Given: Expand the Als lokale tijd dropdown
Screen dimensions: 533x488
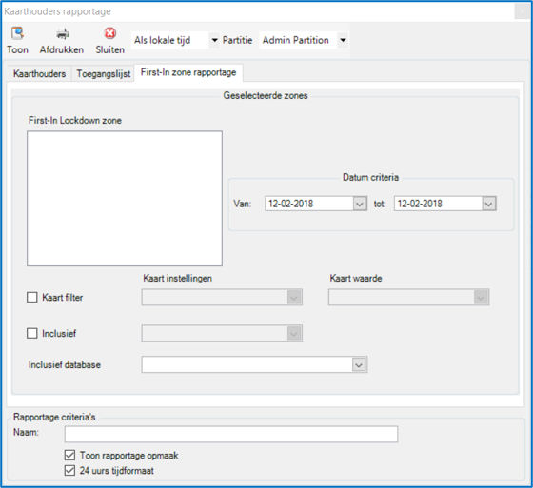Looking at the screenshot, I should pos(214,40).
